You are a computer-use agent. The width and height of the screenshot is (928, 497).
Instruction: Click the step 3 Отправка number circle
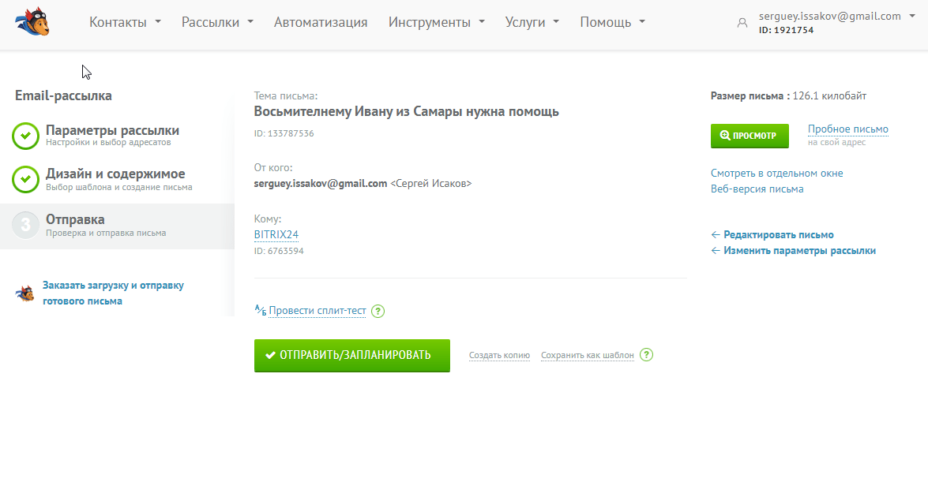click(26, 225)
